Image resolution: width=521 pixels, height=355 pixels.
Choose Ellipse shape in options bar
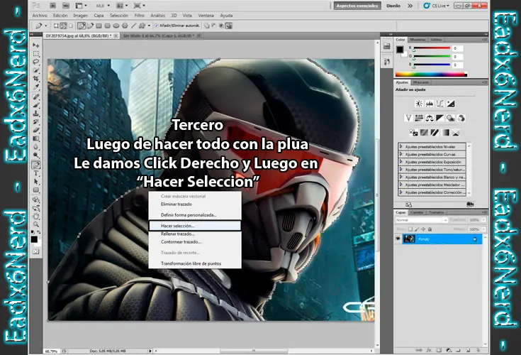[x=116, y=26]
